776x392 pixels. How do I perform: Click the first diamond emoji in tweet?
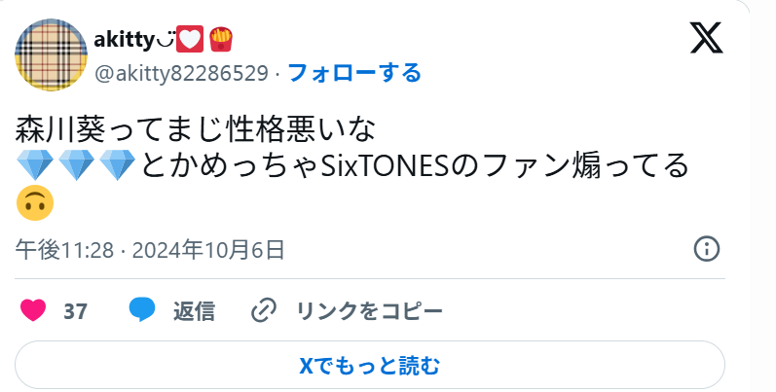35,165
